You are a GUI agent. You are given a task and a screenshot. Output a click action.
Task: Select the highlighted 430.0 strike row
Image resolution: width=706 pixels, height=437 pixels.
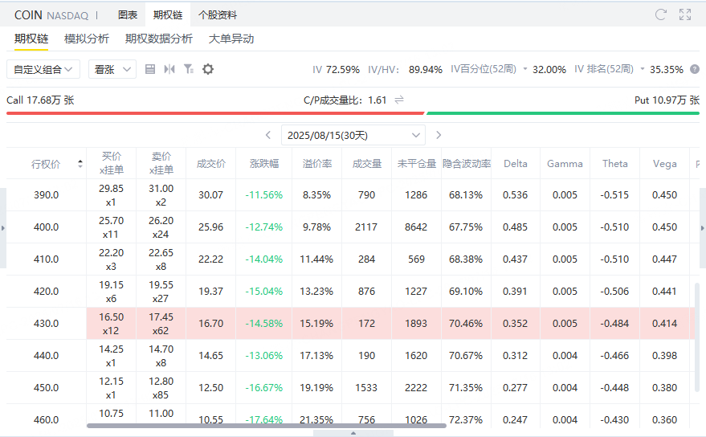pyautogui.click(x=353, y=324)
